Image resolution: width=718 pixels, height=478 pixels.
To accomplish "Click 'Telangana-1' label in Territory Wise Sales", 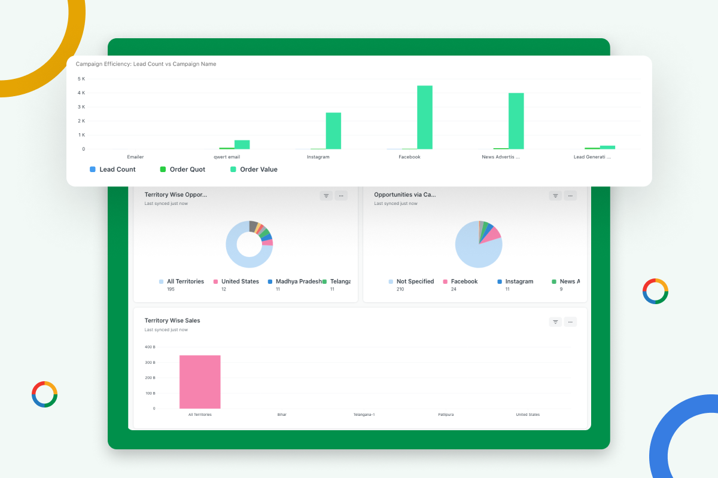I will (364, 415).
